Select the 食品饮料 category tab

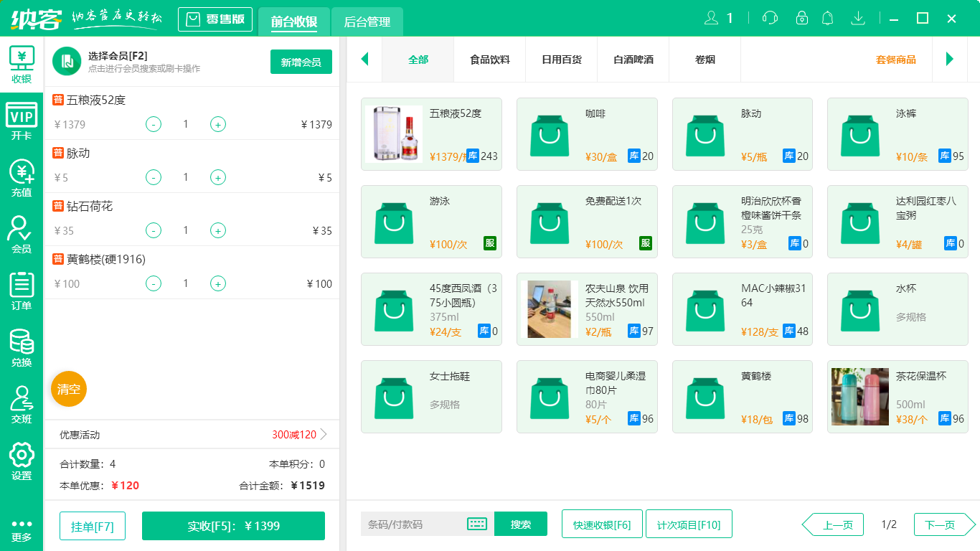coord(490,60)
